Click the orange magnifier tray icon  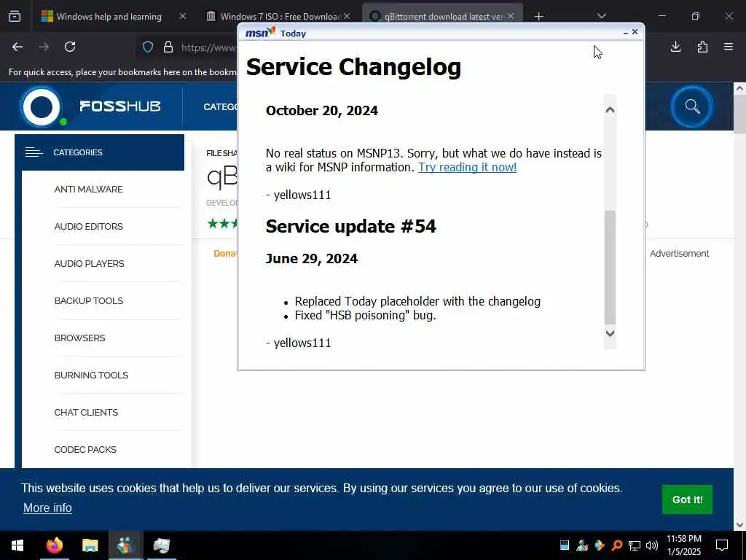click(x=616, y=545)
